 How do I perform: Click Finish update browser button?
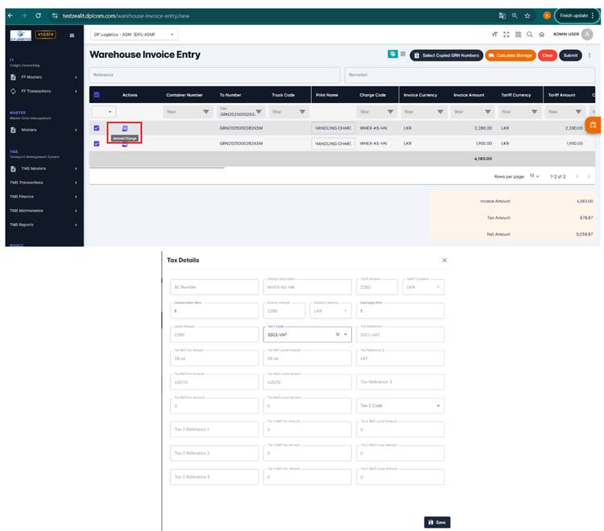(x=577, y=16)
